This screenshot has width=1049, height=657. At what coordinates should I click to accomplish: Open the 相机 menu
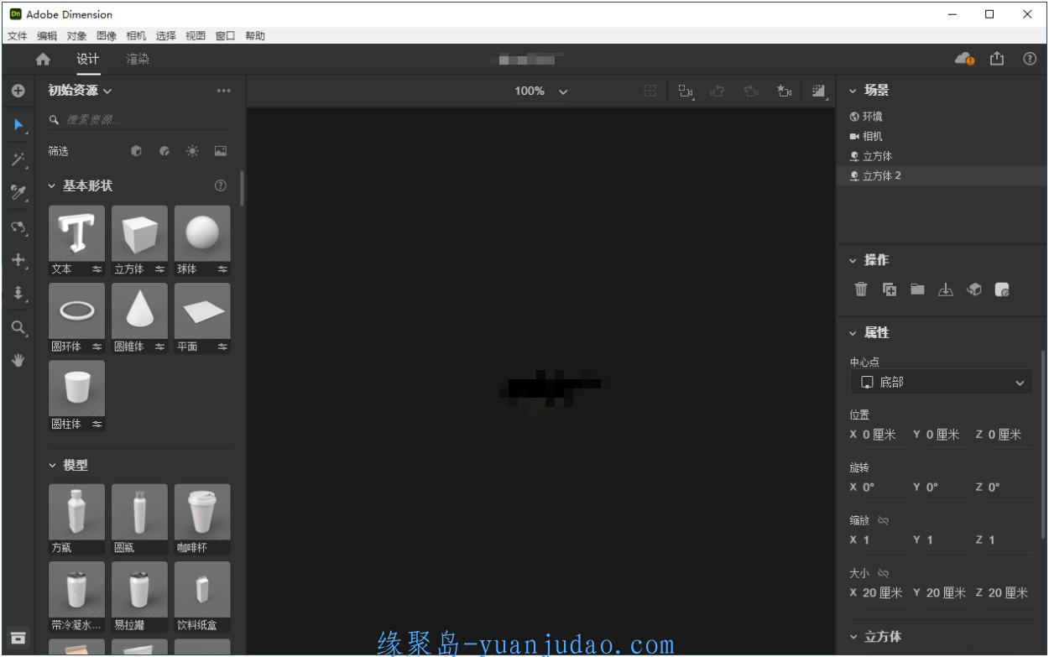point(136,35)
